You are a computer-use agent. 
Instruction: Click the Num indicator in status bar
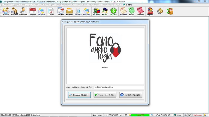94,115
